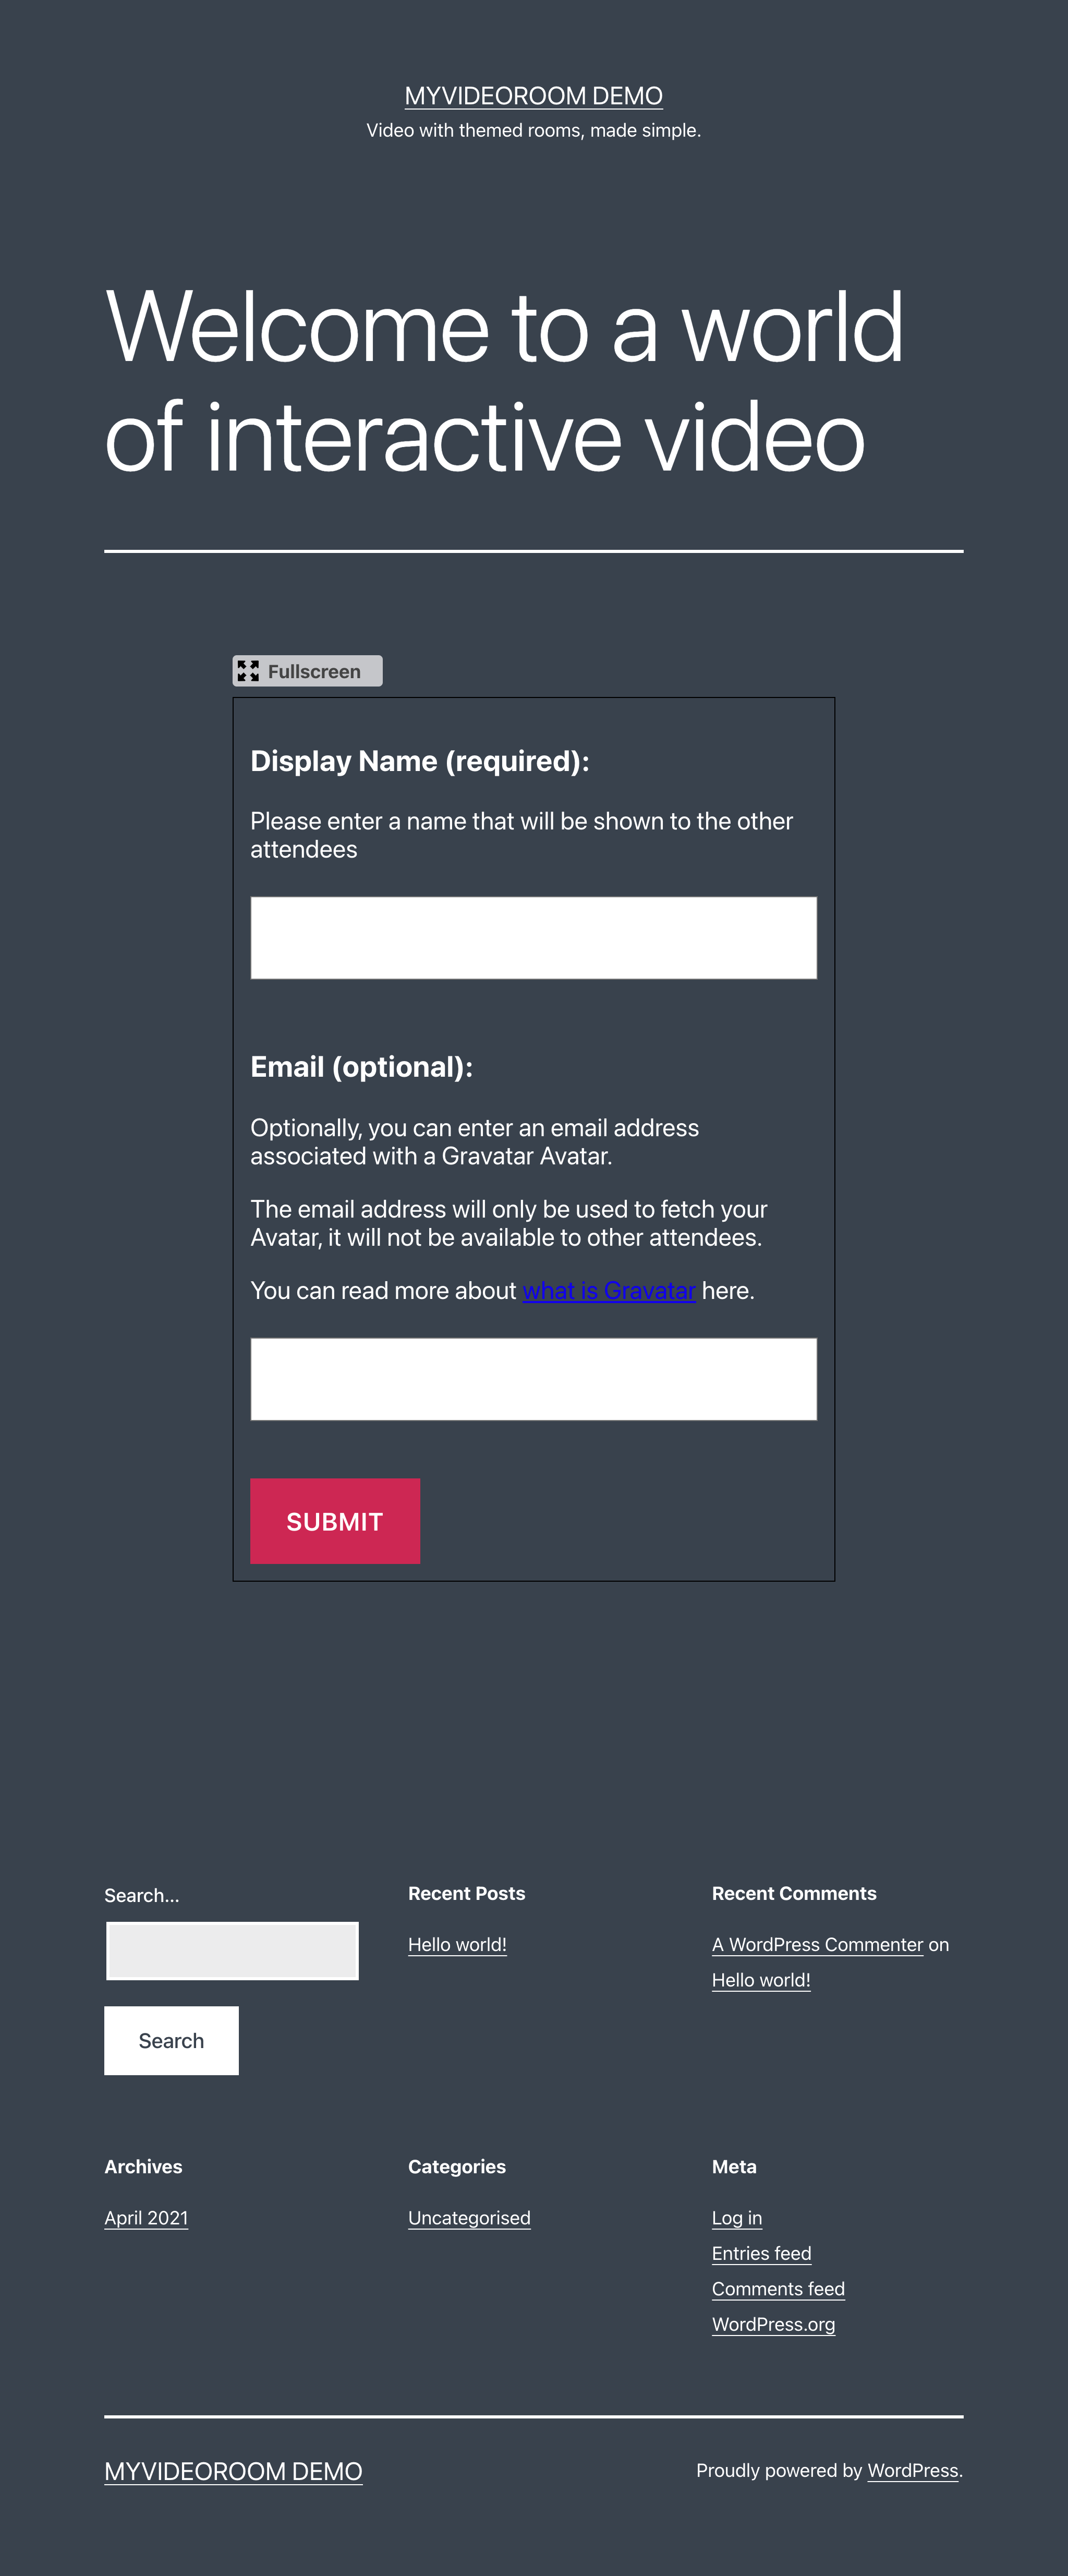Click the Log in meta link

[737, 2217]
